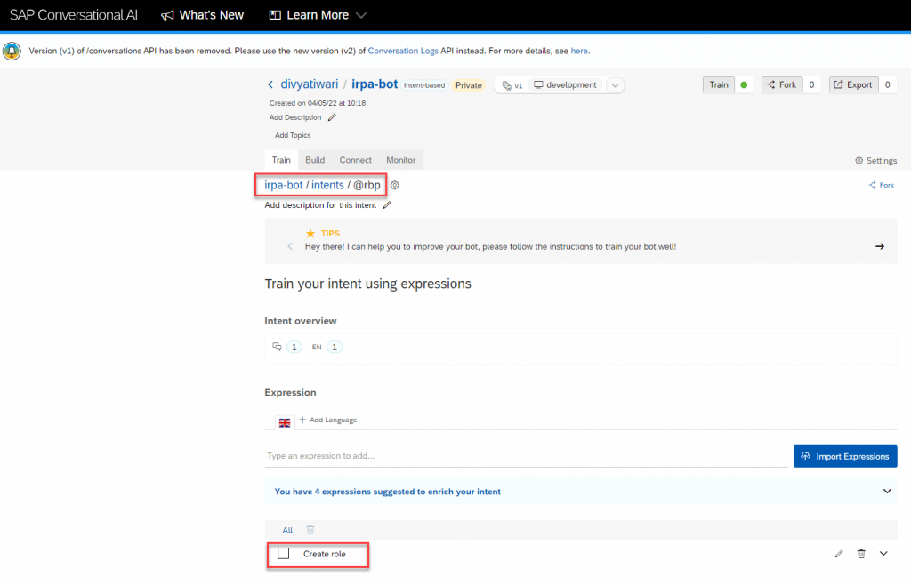The width and height of the screenshot is (911, 584).
Task: Show next tip with the right arrow
Action: click(880, 246)
